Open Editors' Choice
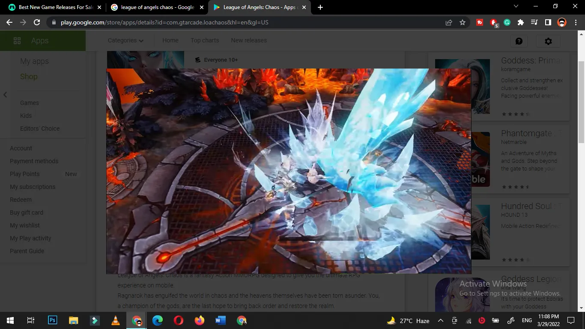Image resolution: width=585 pixels, height=329 pixels. click(x=40, y=129)
